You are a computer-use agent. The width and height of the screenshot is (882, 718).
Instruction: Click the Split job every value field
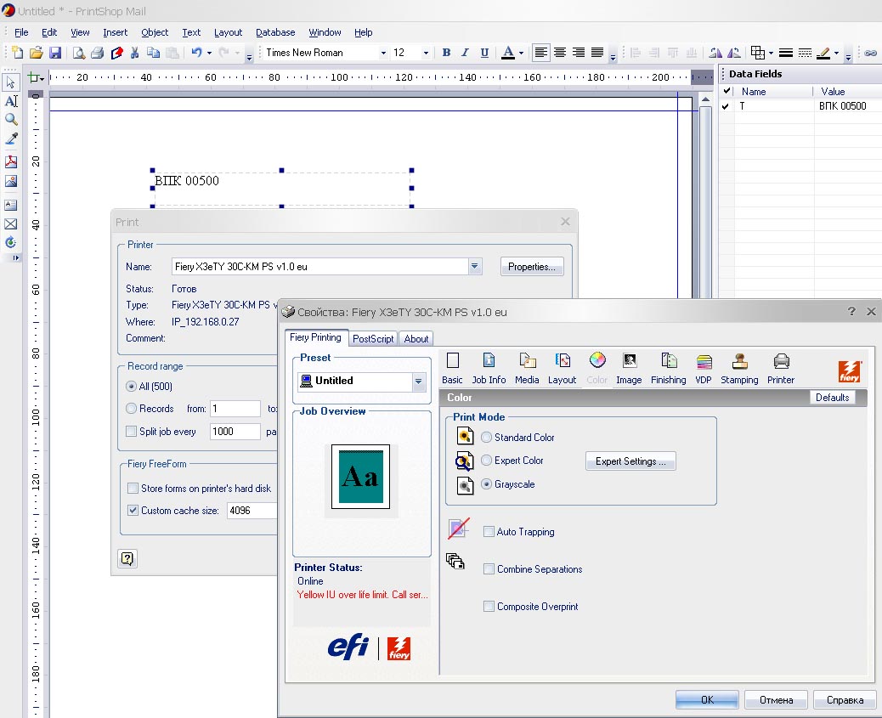click(235, 431)
